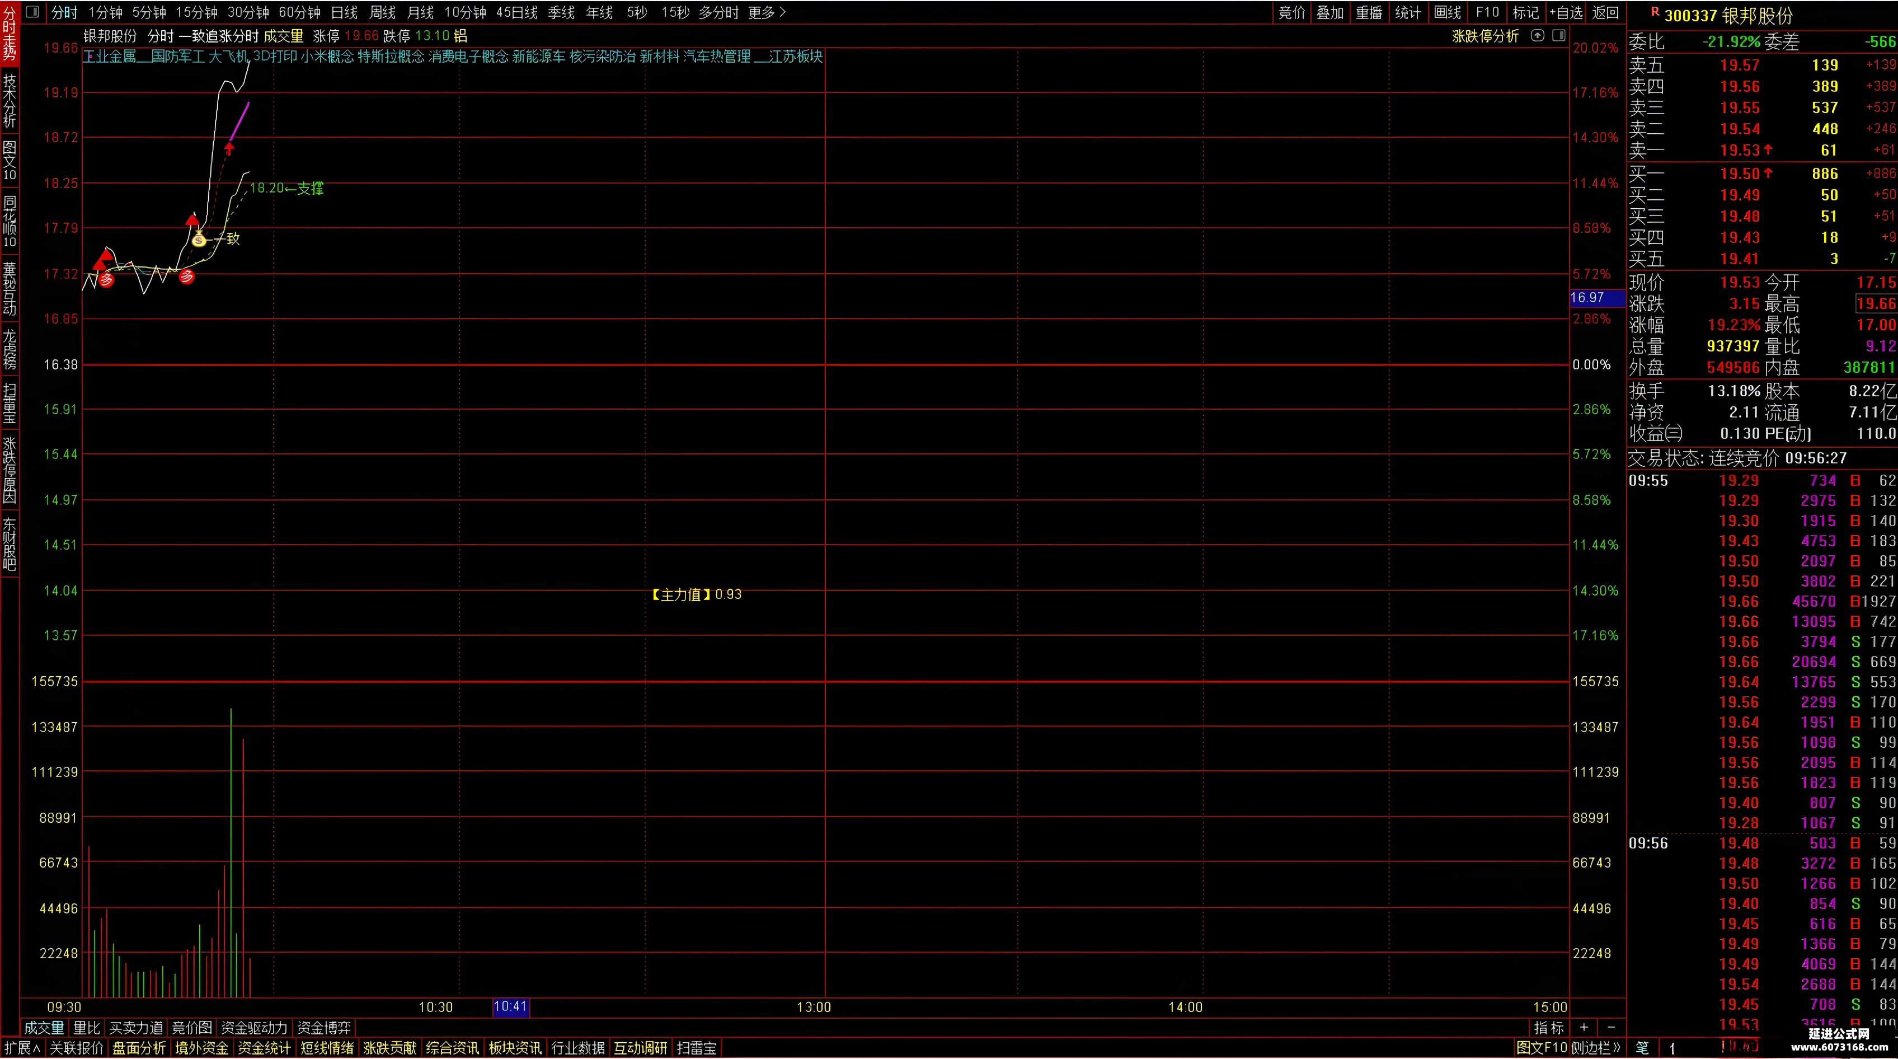Image resolution: width=1898 pixels, height=1059 pixels.
Task: Click the 一致 money bag signal marker
Action: 198,238
